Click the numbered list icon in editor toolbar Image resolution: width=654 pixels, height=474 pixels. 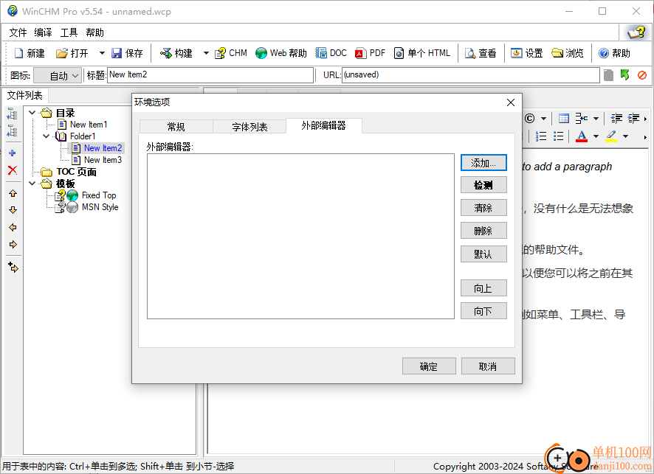pos(541,136)
